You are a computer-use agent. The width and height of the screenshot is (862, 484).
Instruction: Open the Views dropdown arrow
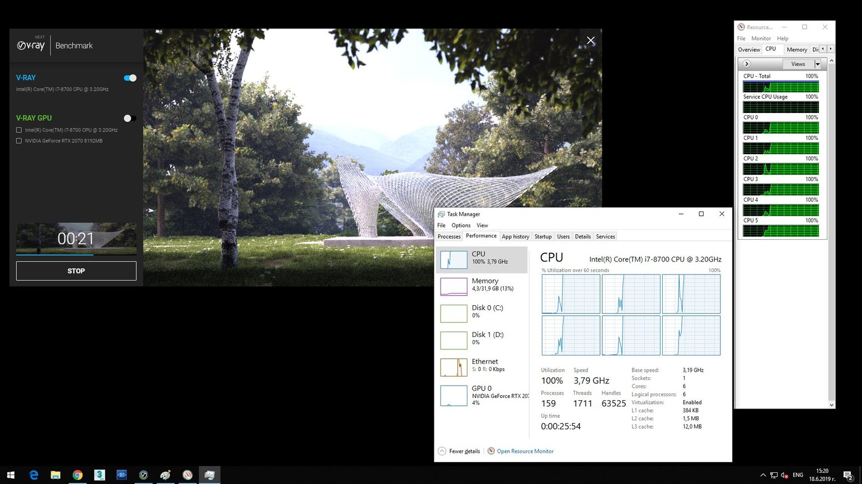[x=817, y=64]
